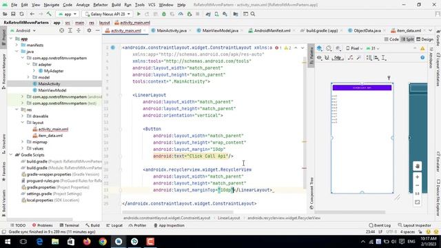This screenshot has height=248, width=441.
Task: Select MainViewModel in the project tree
Action: [52, 90]
